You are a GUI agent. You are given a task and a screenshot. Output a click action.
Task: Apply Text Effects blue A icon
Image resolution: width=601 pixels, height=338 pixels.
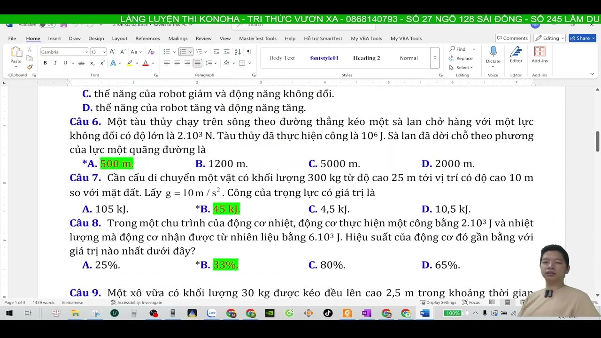113,63
